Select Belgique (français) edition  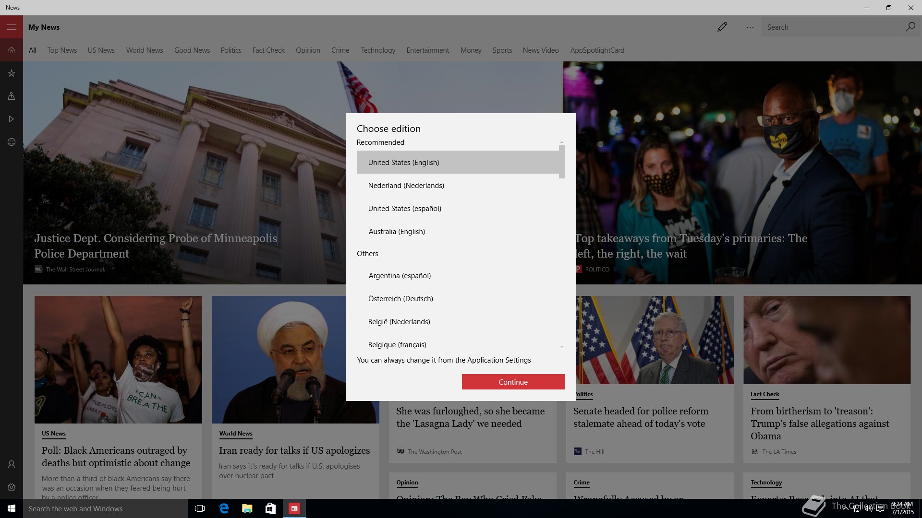pyautogui.click(x=458, y=344)
